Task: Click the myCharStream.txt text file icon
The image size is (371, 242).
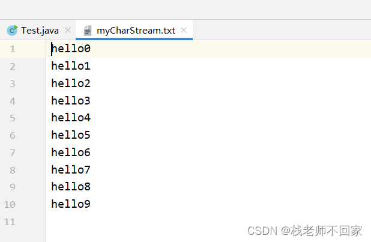Action: [88, 31]
